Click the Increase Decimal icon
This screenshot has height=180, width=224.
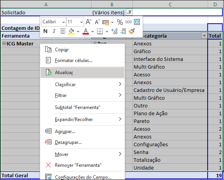click(x=114, y=31)
